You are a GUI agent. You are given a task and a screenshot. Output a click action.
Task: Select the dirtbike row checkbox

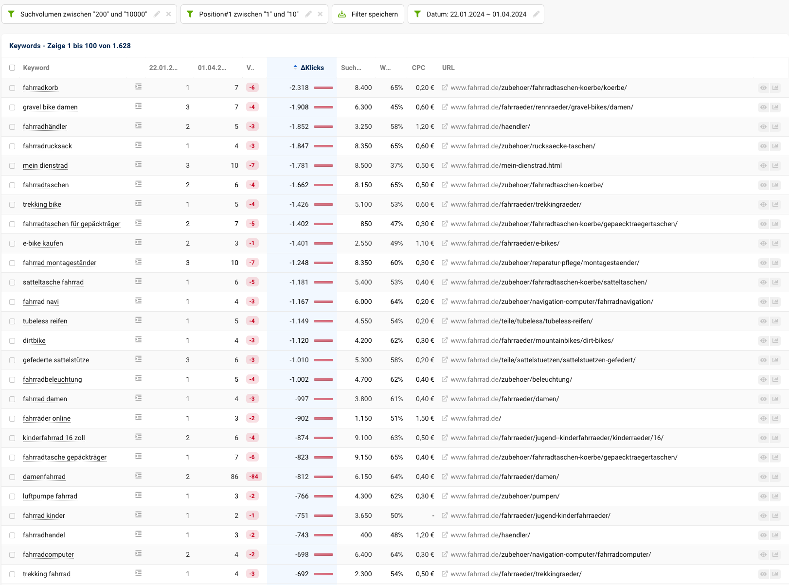(12, 341)
